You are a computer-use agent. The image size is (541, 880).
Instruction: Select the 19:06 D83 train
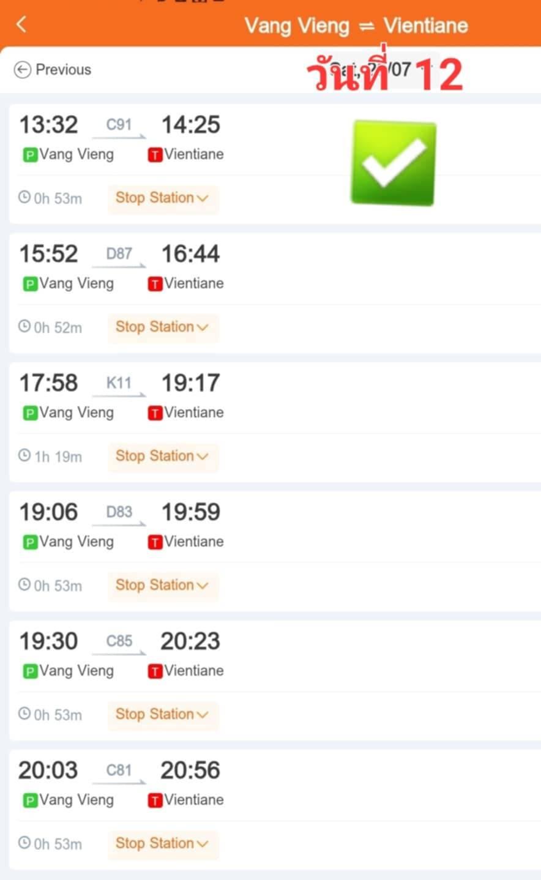click(274, 550)
